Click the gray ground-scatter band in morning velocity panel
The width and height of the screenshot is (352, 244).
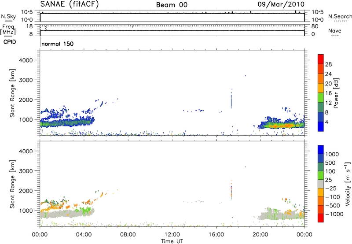click(67, 214)
